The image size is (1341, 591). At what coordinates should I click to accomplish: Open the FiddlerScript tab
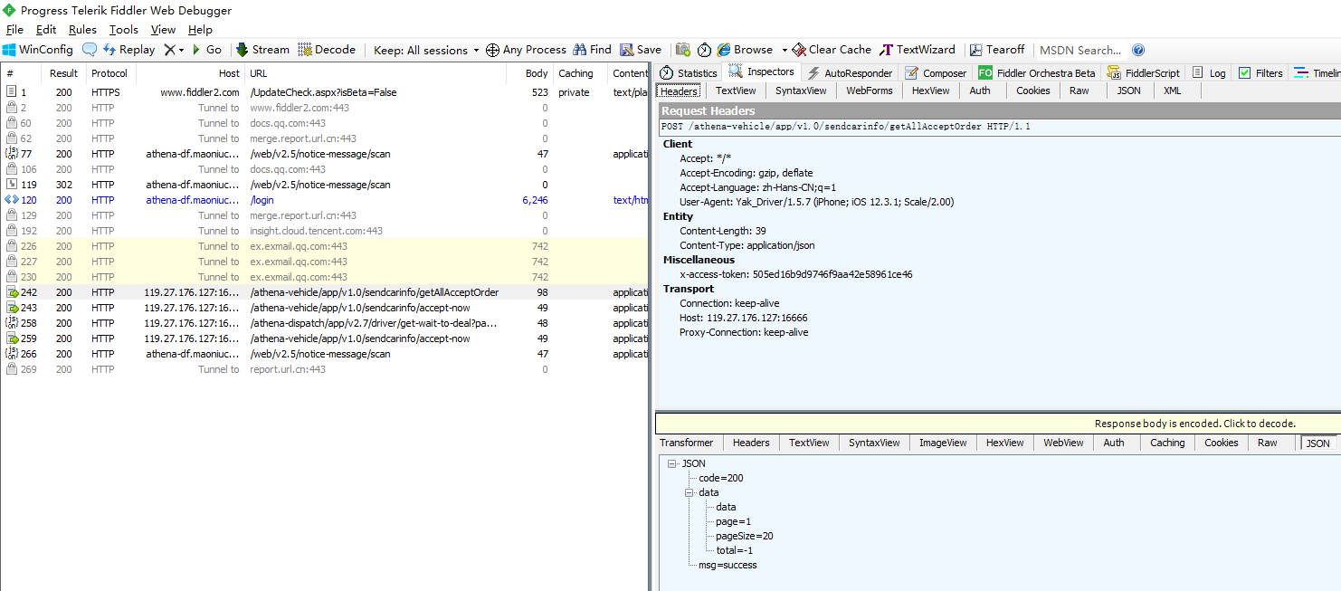[1143, 72]
